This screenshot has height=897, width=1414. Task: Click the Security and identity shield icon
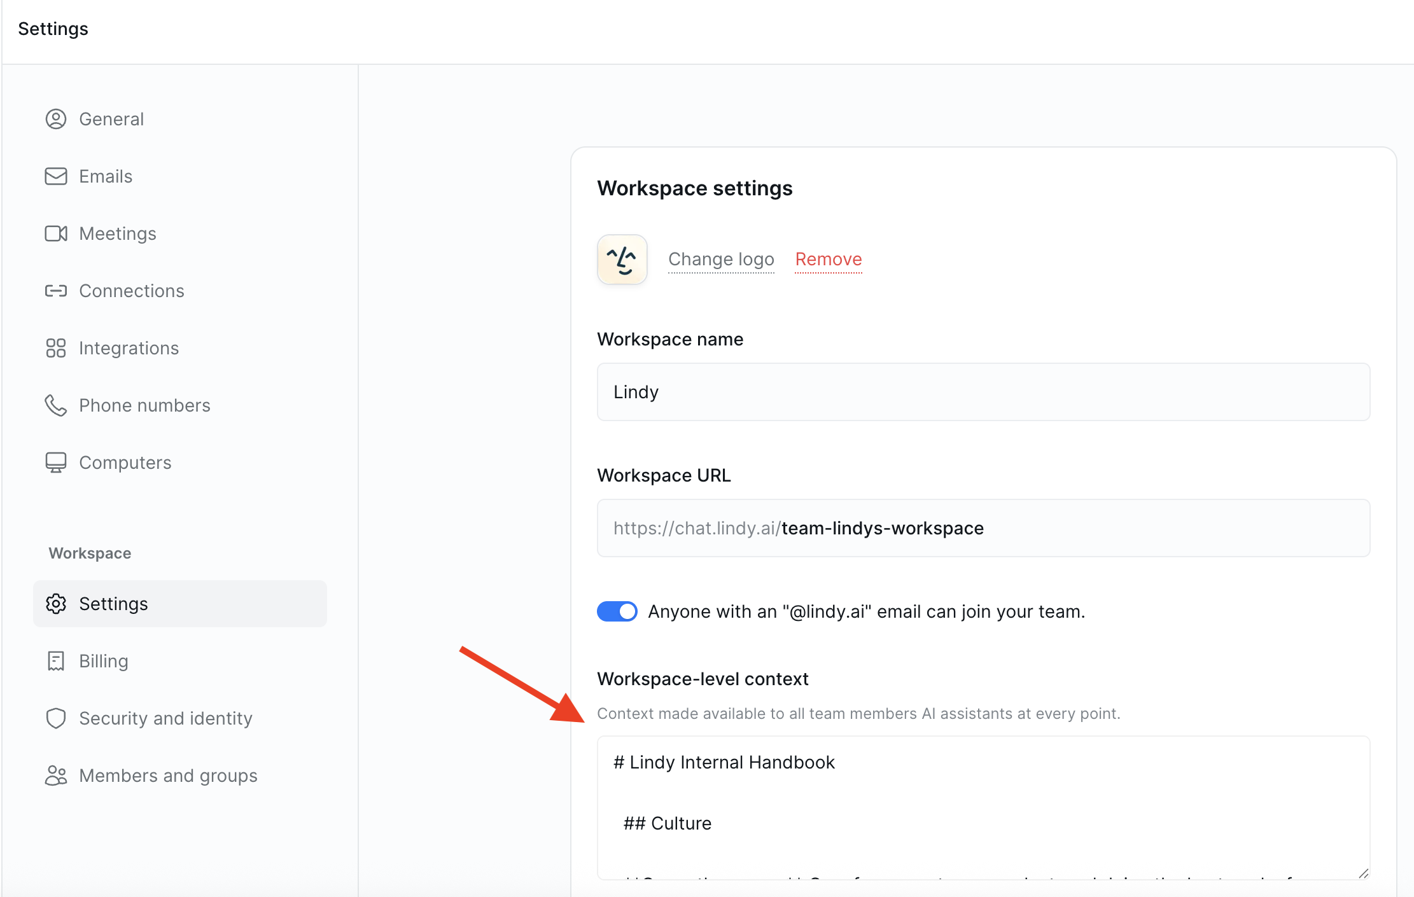point(56,718)
